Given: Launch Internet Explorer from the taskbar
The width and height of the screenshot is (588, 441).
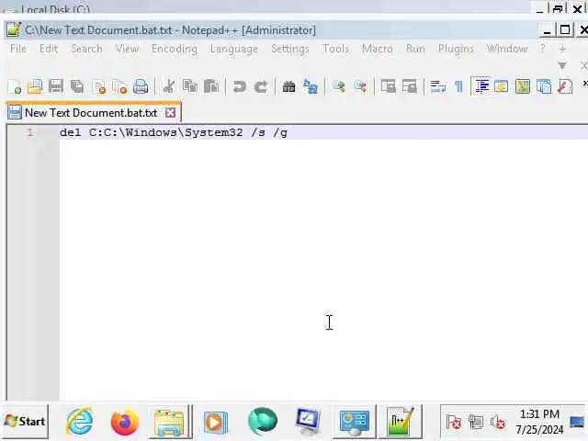Looking at the screenshot, I should 80,421.
